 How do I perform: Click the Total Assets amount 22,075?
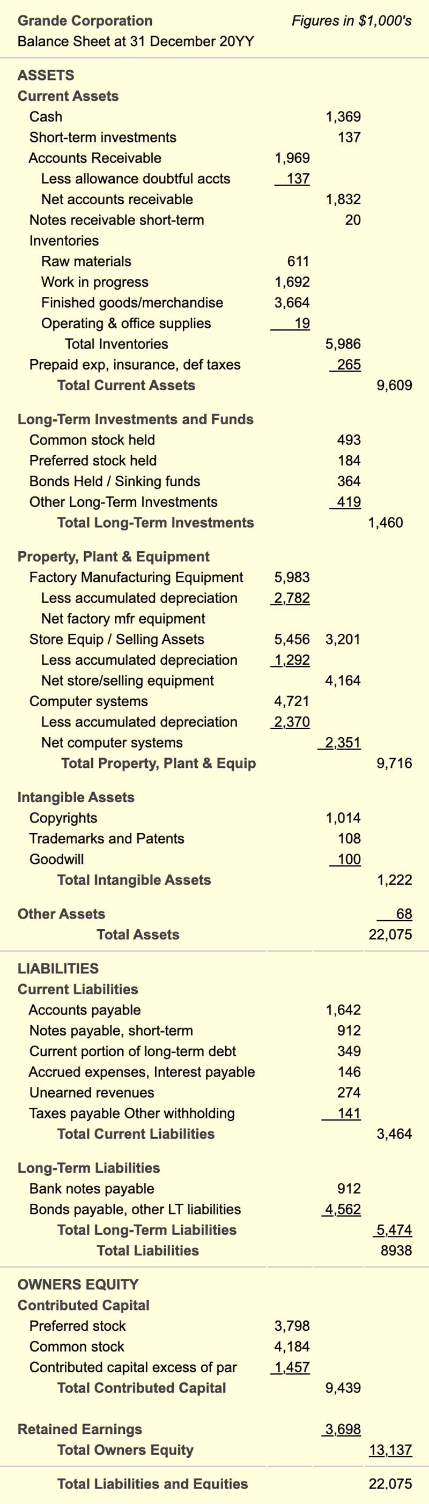[390, 935]
